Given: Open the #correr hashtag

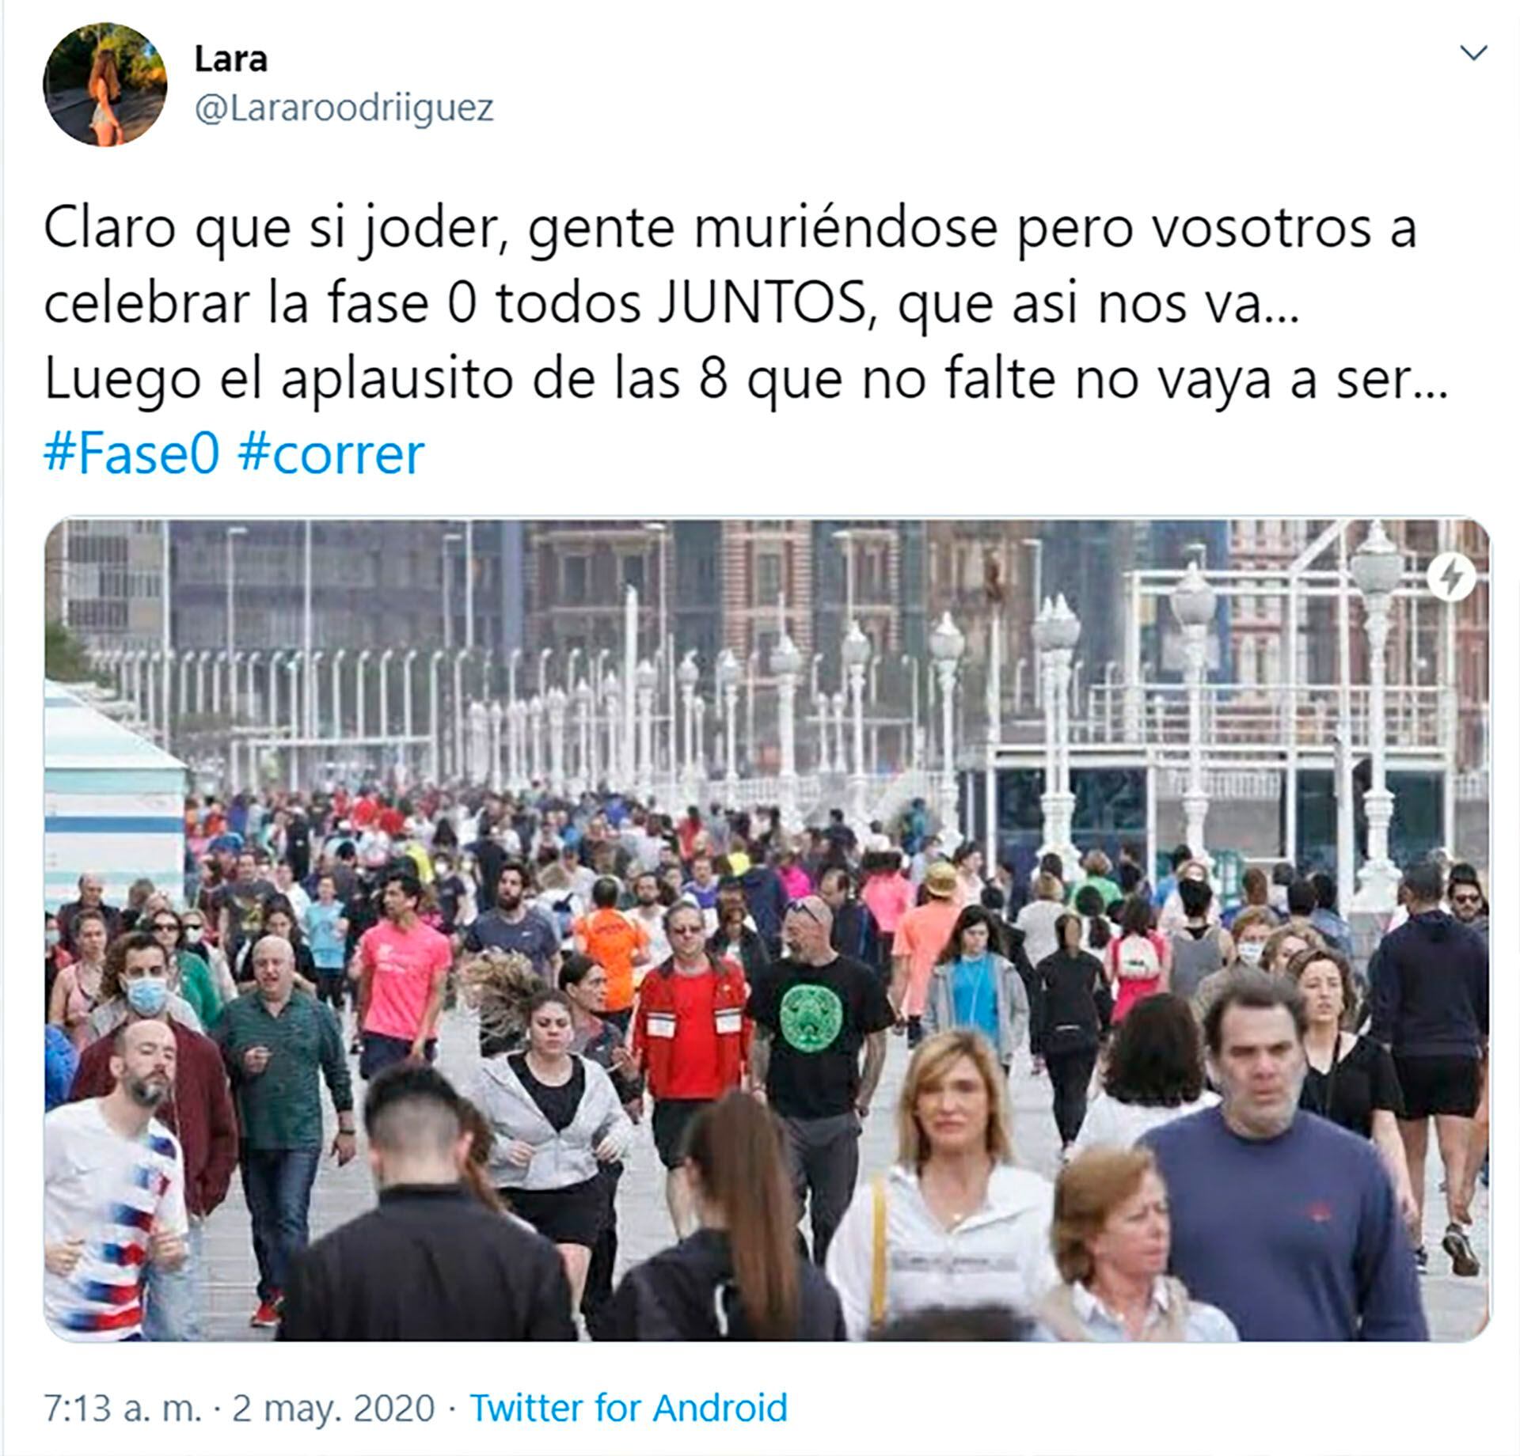Looking at the screenshot, I should point(332,456).
